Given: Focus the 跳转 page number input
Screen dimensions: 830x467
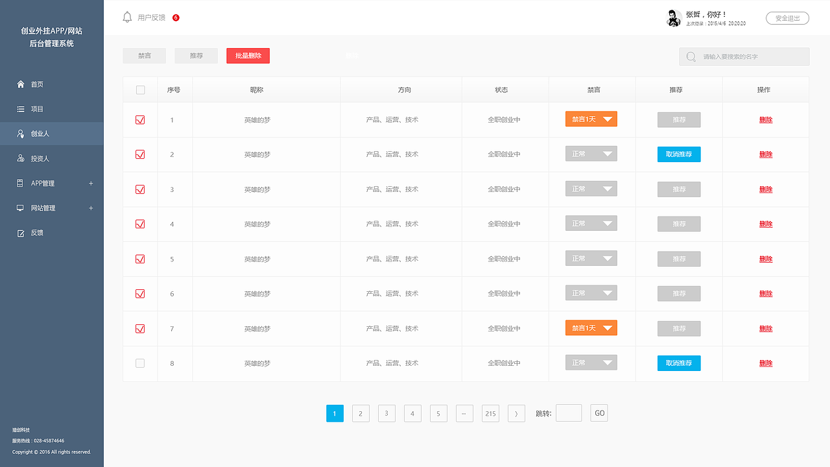Looking at the screenshot, I should [x=569, y=413].
